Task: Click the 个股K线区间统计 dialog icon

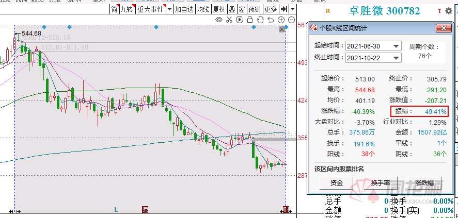Action: [x=314, y=28]
